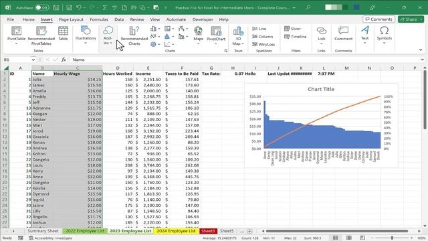Switch to Normal view in status bar
Screen dimensions: 428x241
335,238
